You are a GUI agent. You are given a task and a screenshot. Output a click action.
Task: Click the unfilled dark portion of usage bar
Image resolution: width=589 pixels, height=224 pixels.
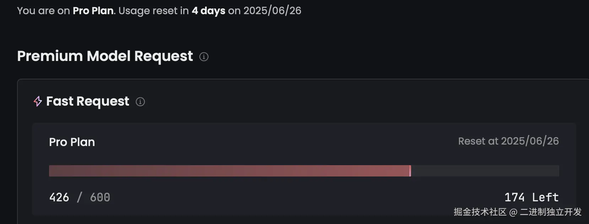coord(485,171)
